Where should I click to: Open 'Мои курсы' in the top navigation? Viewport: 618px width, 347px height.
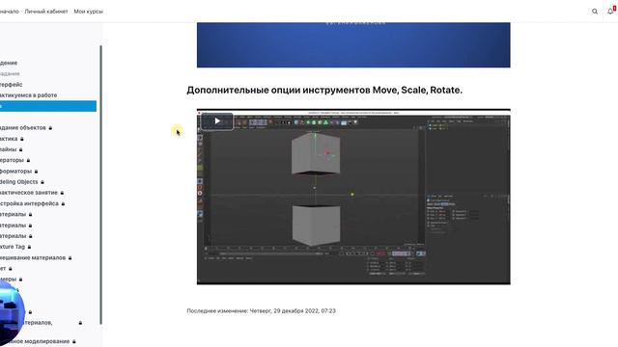[88, 12]
